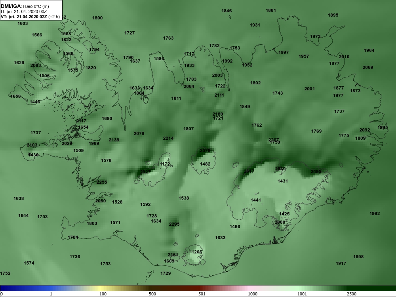Click the 500 label on the colour scale
This screenshot has height=297, width=396.
(152, 294)
